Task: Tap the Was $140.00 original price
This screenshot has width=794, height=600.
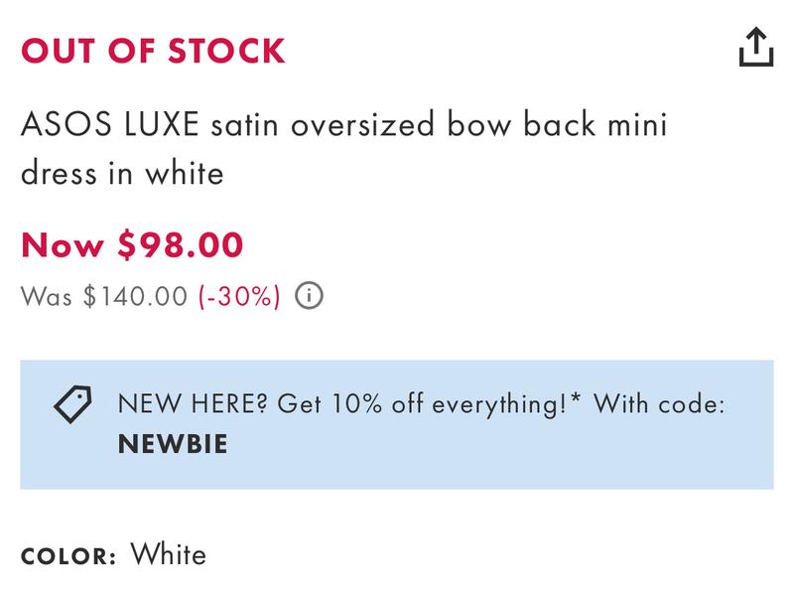Action: (x=103, y=297)
